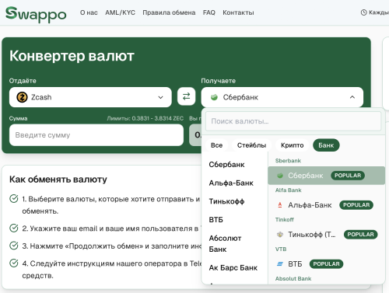This screenshot has width=389, height=293.
Task: Click the Sberbank logo in the highlighted row
Action: click(x=280, y=176)
